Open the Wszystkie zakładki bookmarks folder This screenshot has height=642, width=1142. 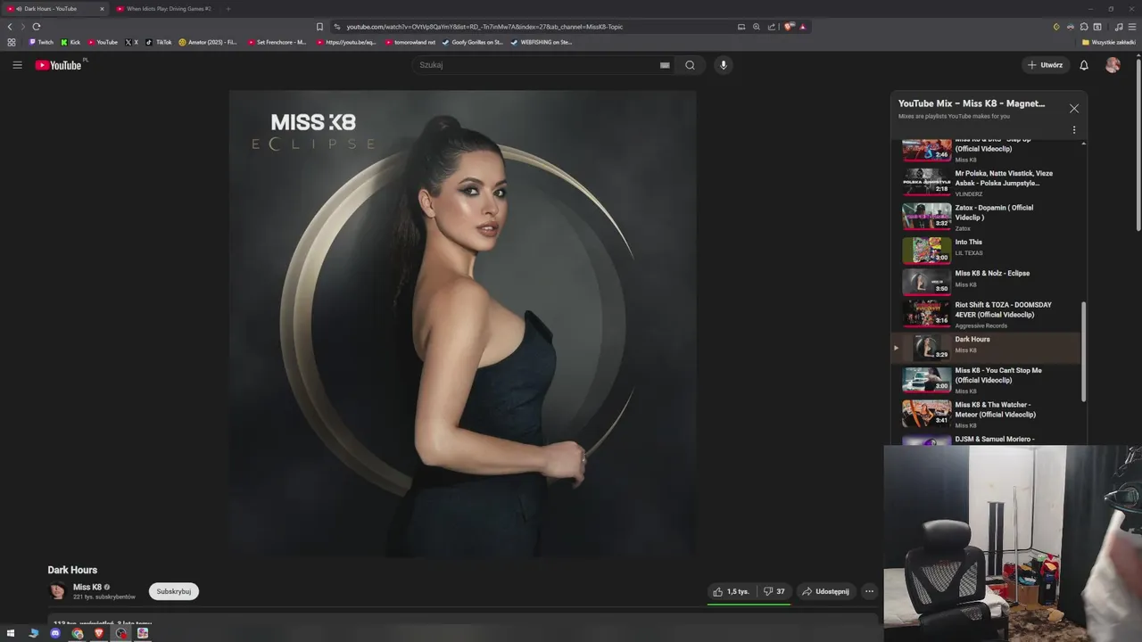(x=1109, y=42)
